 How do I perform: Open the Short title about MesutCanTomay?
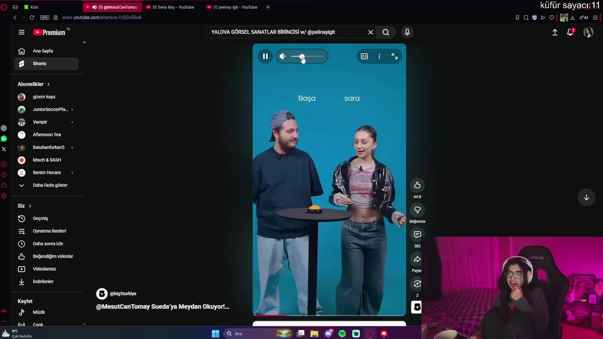click(x=163, y=307)
